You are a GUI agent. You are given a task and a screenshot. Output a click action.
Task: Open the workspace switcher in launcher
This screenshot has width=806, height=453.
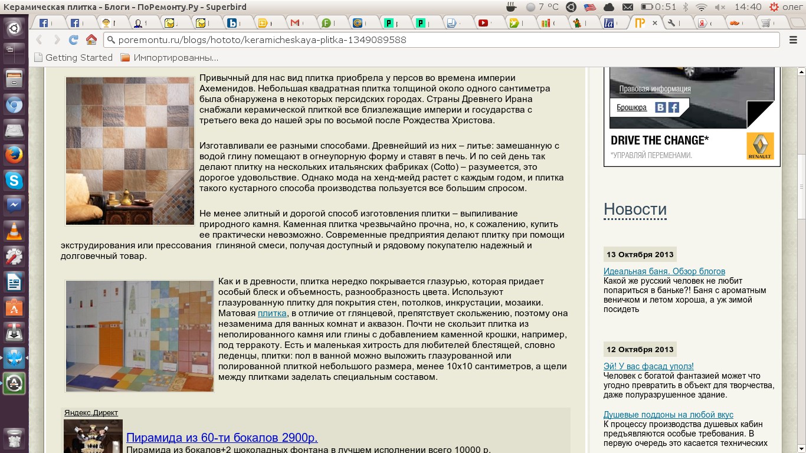14,53
